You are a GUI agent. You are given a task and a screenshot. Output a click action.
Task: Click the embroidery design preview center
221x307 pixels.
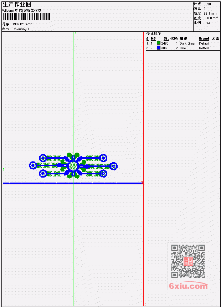[73, 166]
